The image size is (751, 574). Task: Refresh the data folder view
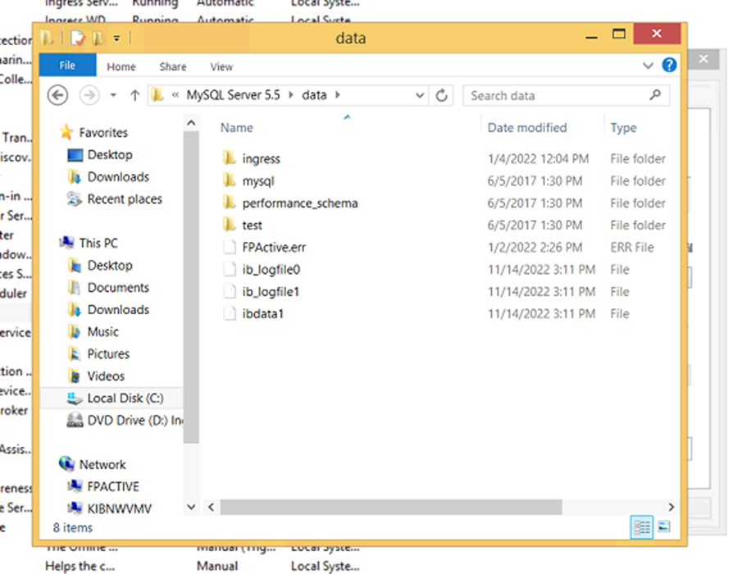click(442, 95)
